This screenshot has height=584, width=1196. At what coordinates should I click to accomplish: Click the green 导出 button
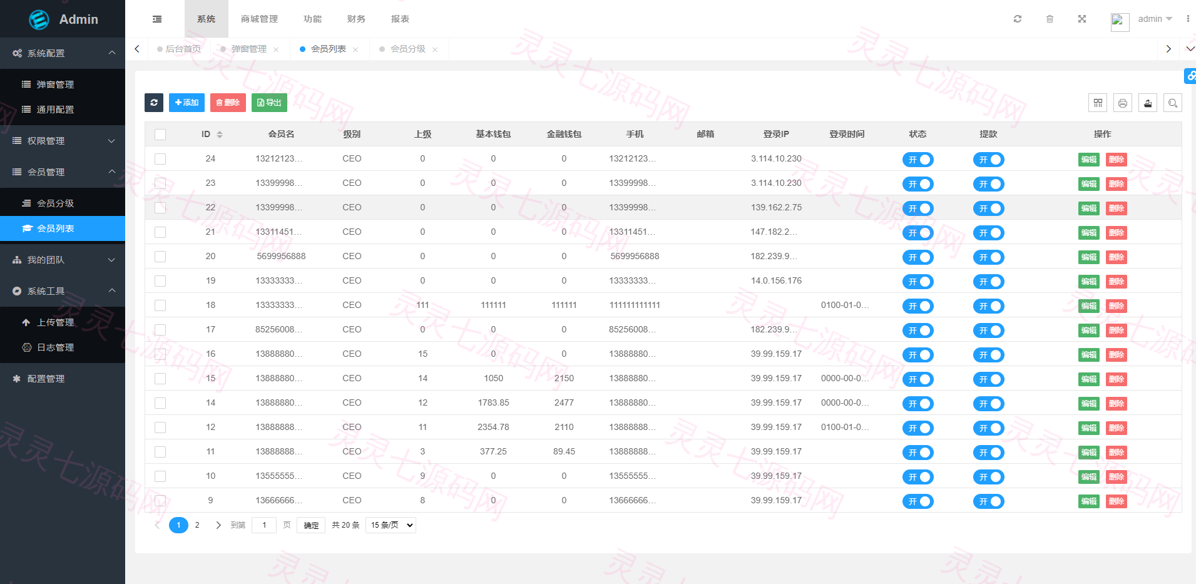coord(269,103)
